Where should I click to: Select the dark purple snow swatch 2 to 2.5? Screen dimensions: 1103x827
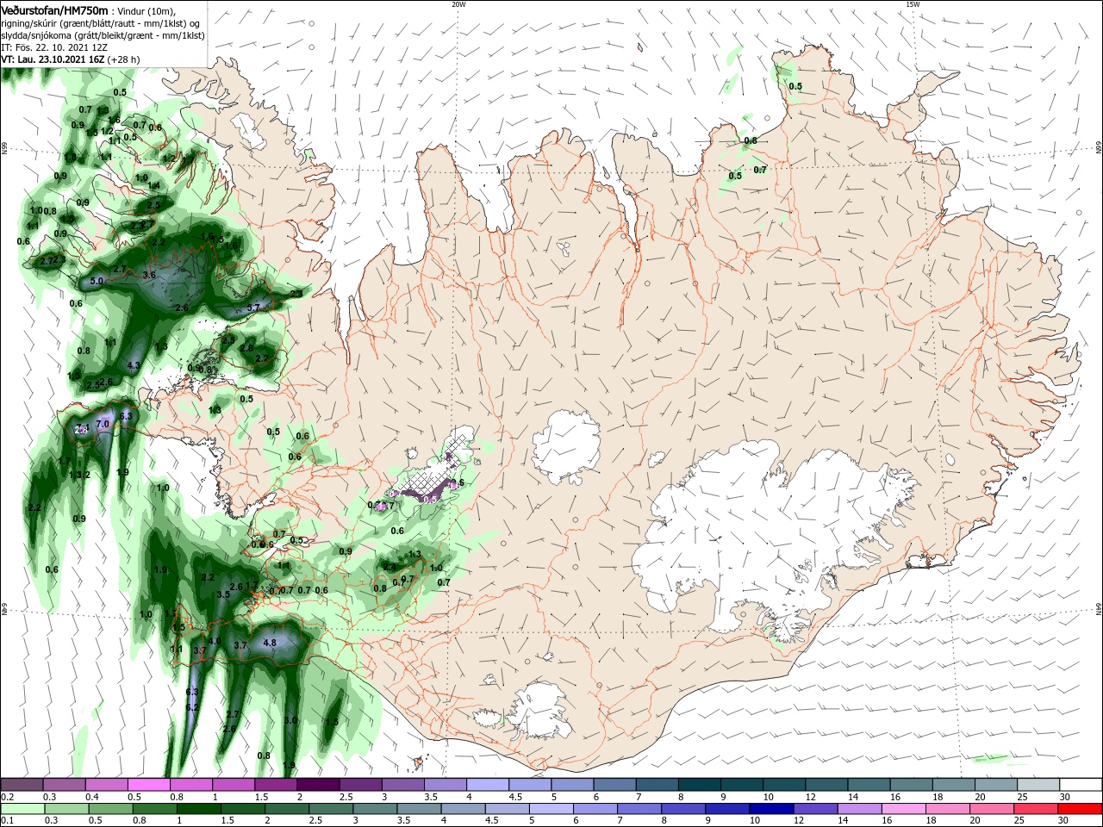click(x=317, y=785)
